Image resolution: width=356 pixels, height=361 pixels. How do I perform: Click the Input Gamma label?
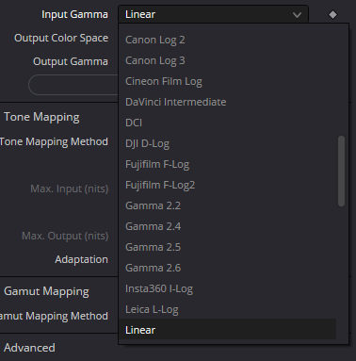[74, 14]
